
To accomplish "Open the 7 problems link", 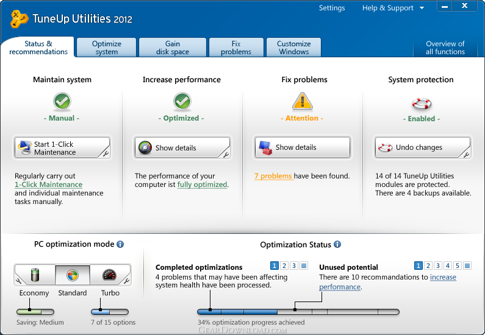I will click(273, 176).
